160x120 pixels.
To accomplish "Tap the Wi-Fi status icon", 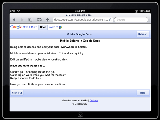I will (18, 11).
